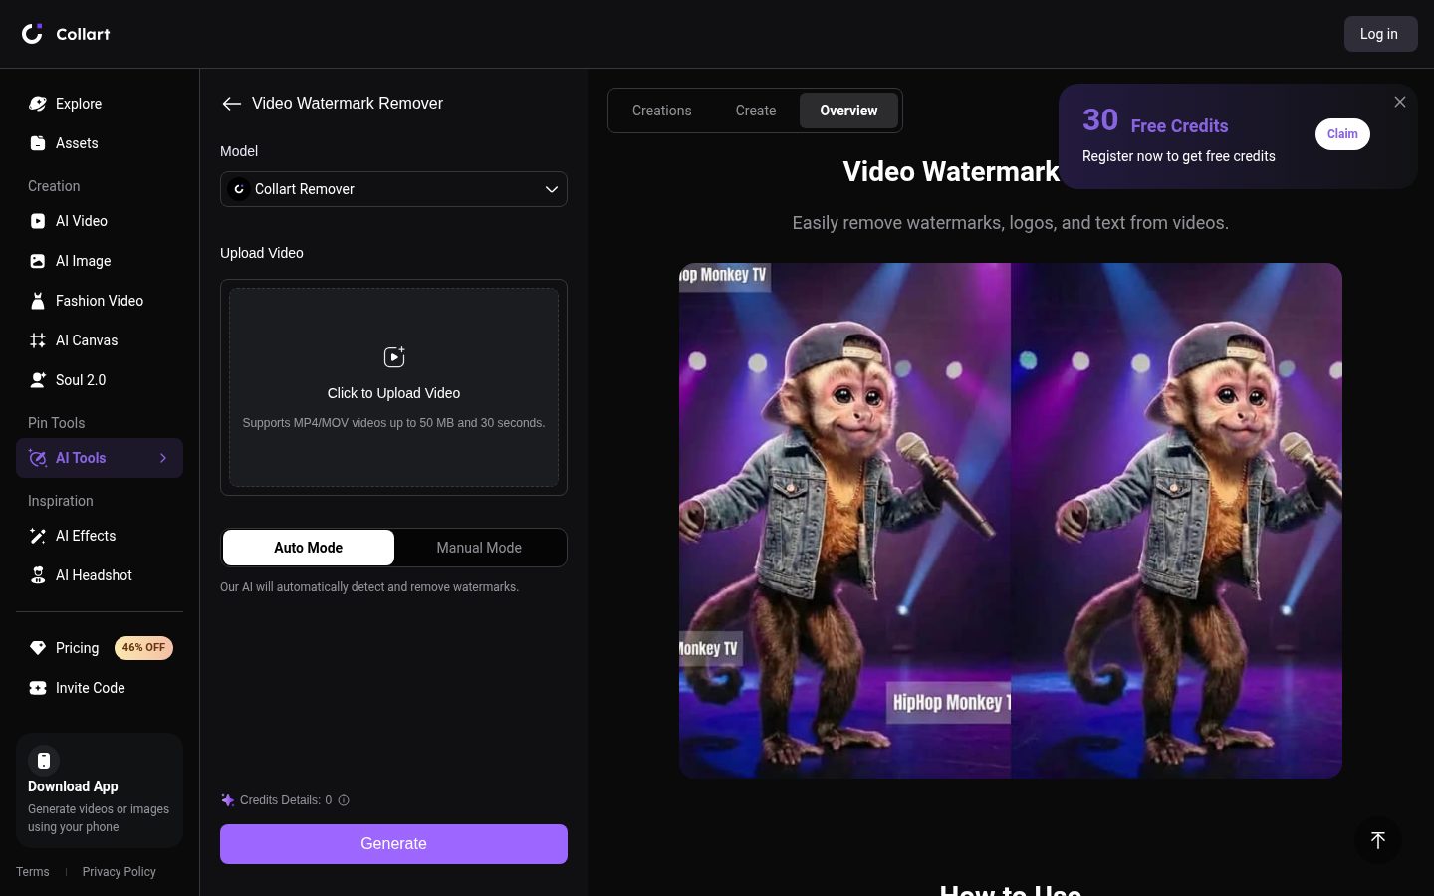Viewport: 1434px width, 896px height.
Task: Click the 46% OFF badge
Action: point(143,648)
